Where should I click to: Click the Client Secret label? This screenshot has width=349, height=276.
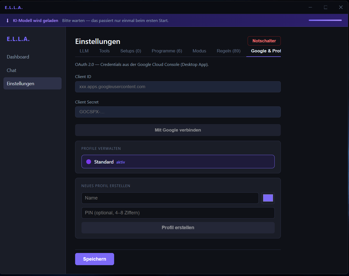(x=87, y=102)
